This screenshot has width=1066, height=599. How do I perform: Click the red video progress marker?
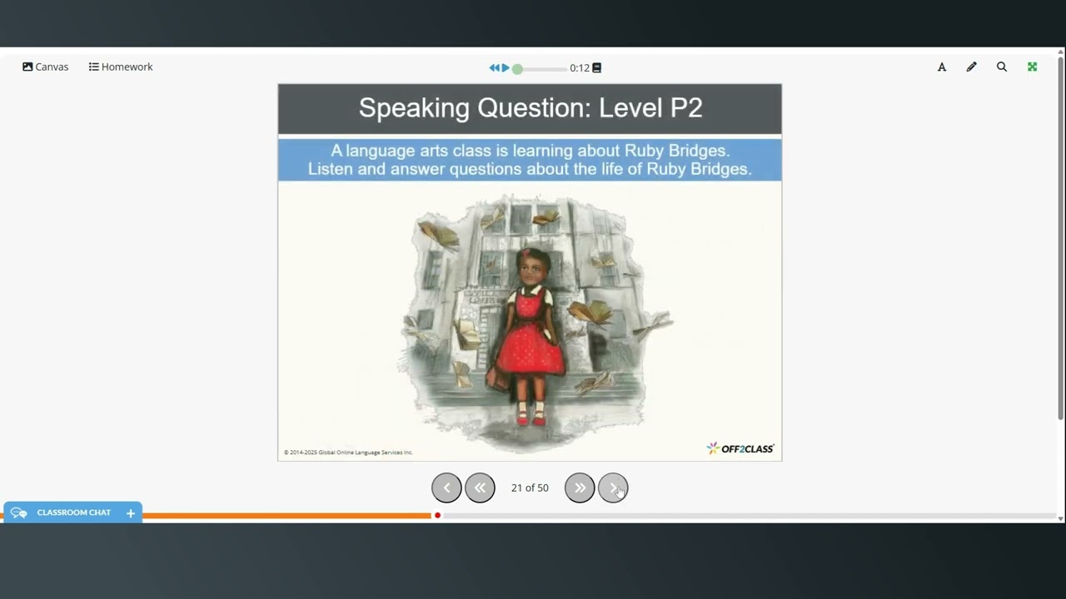point(437,516)
